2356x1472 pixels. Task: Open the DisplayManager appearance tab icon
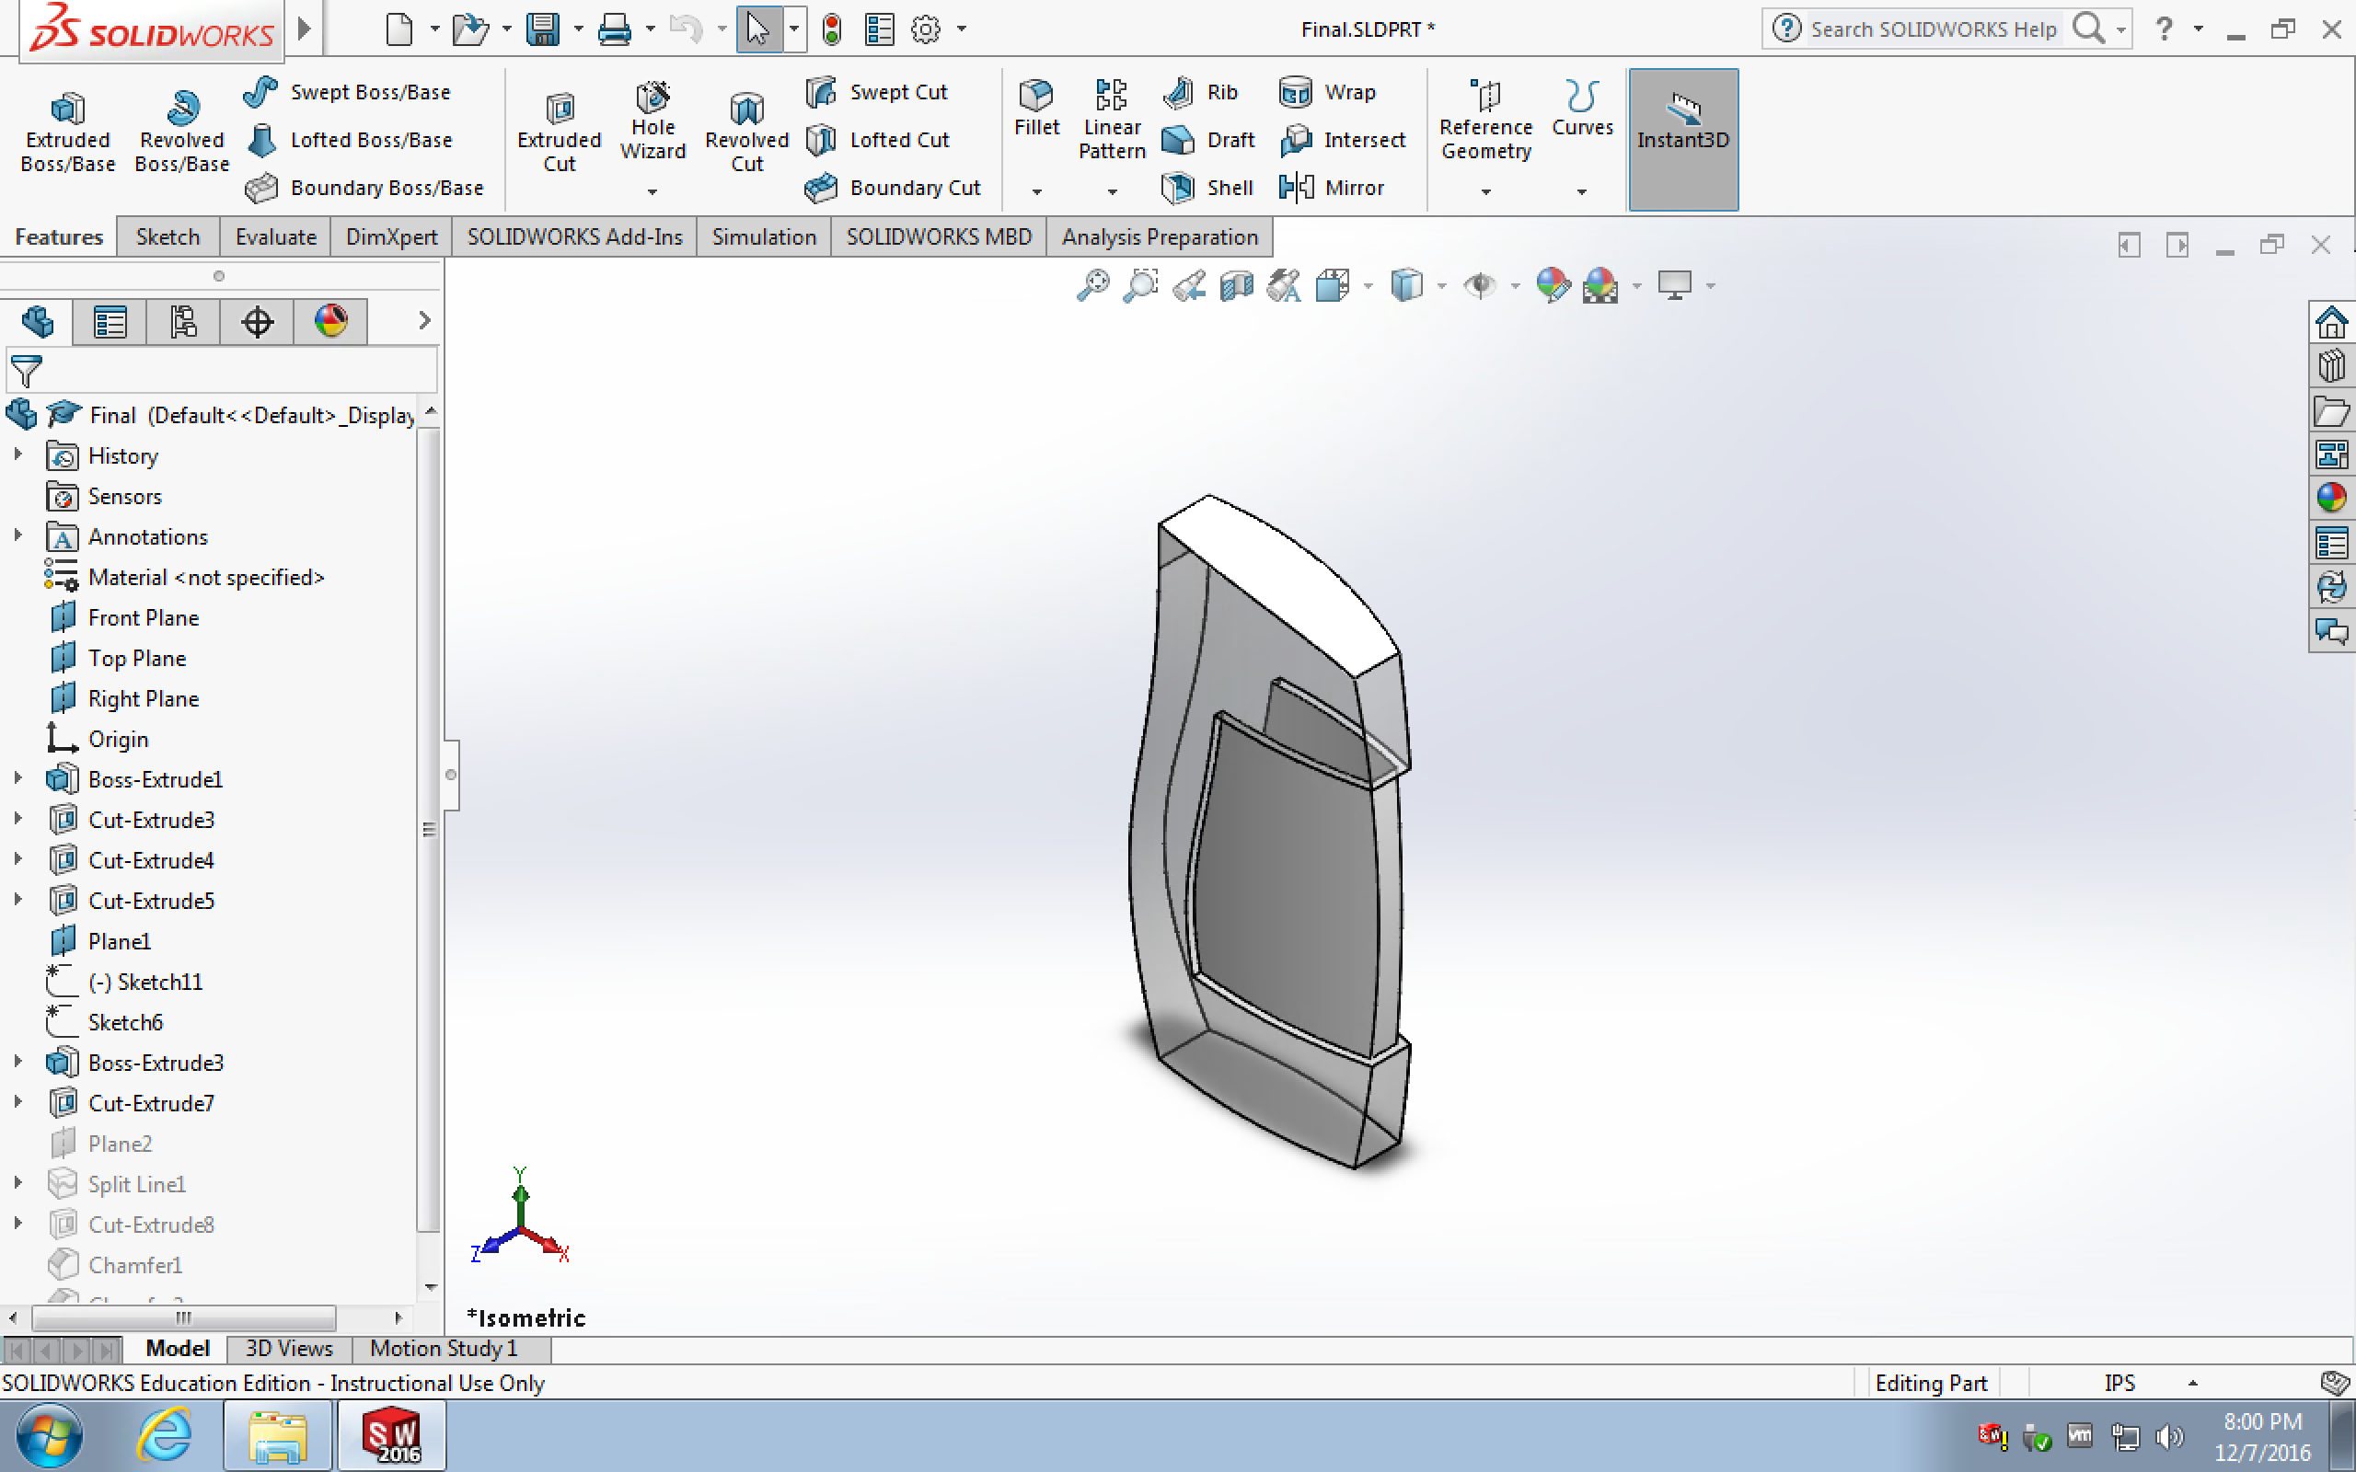[330, 321]
